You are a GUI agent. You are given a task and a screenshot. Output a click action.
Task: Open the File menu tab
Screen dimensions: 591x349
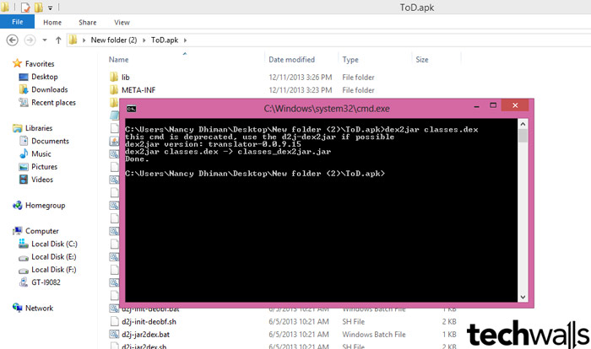point(17,22)
